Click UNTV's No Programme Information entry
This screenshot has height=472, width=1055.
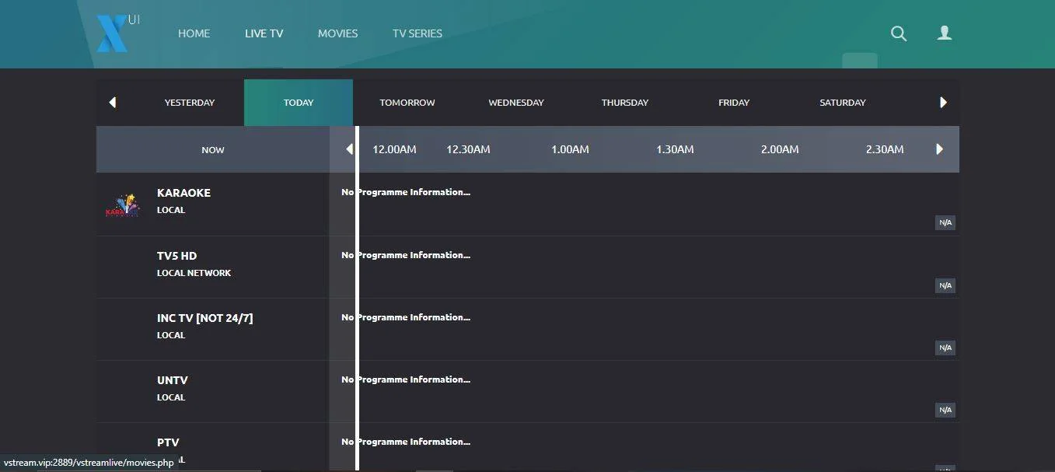point(406,379)
